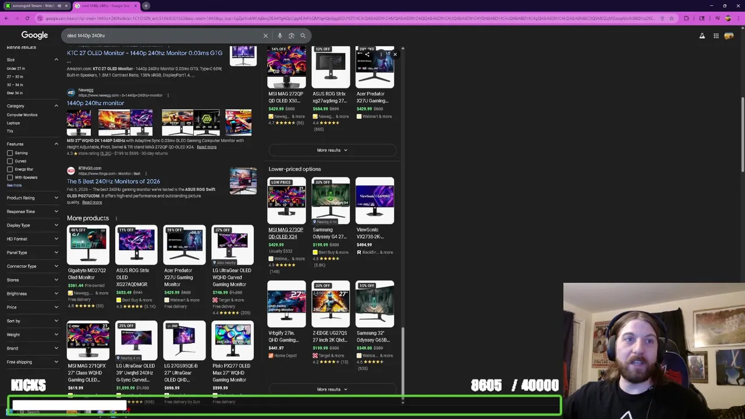Tick the Gaming feature checkbox
The width and height of the screenshot is (745, 419).
click(10, 153)
